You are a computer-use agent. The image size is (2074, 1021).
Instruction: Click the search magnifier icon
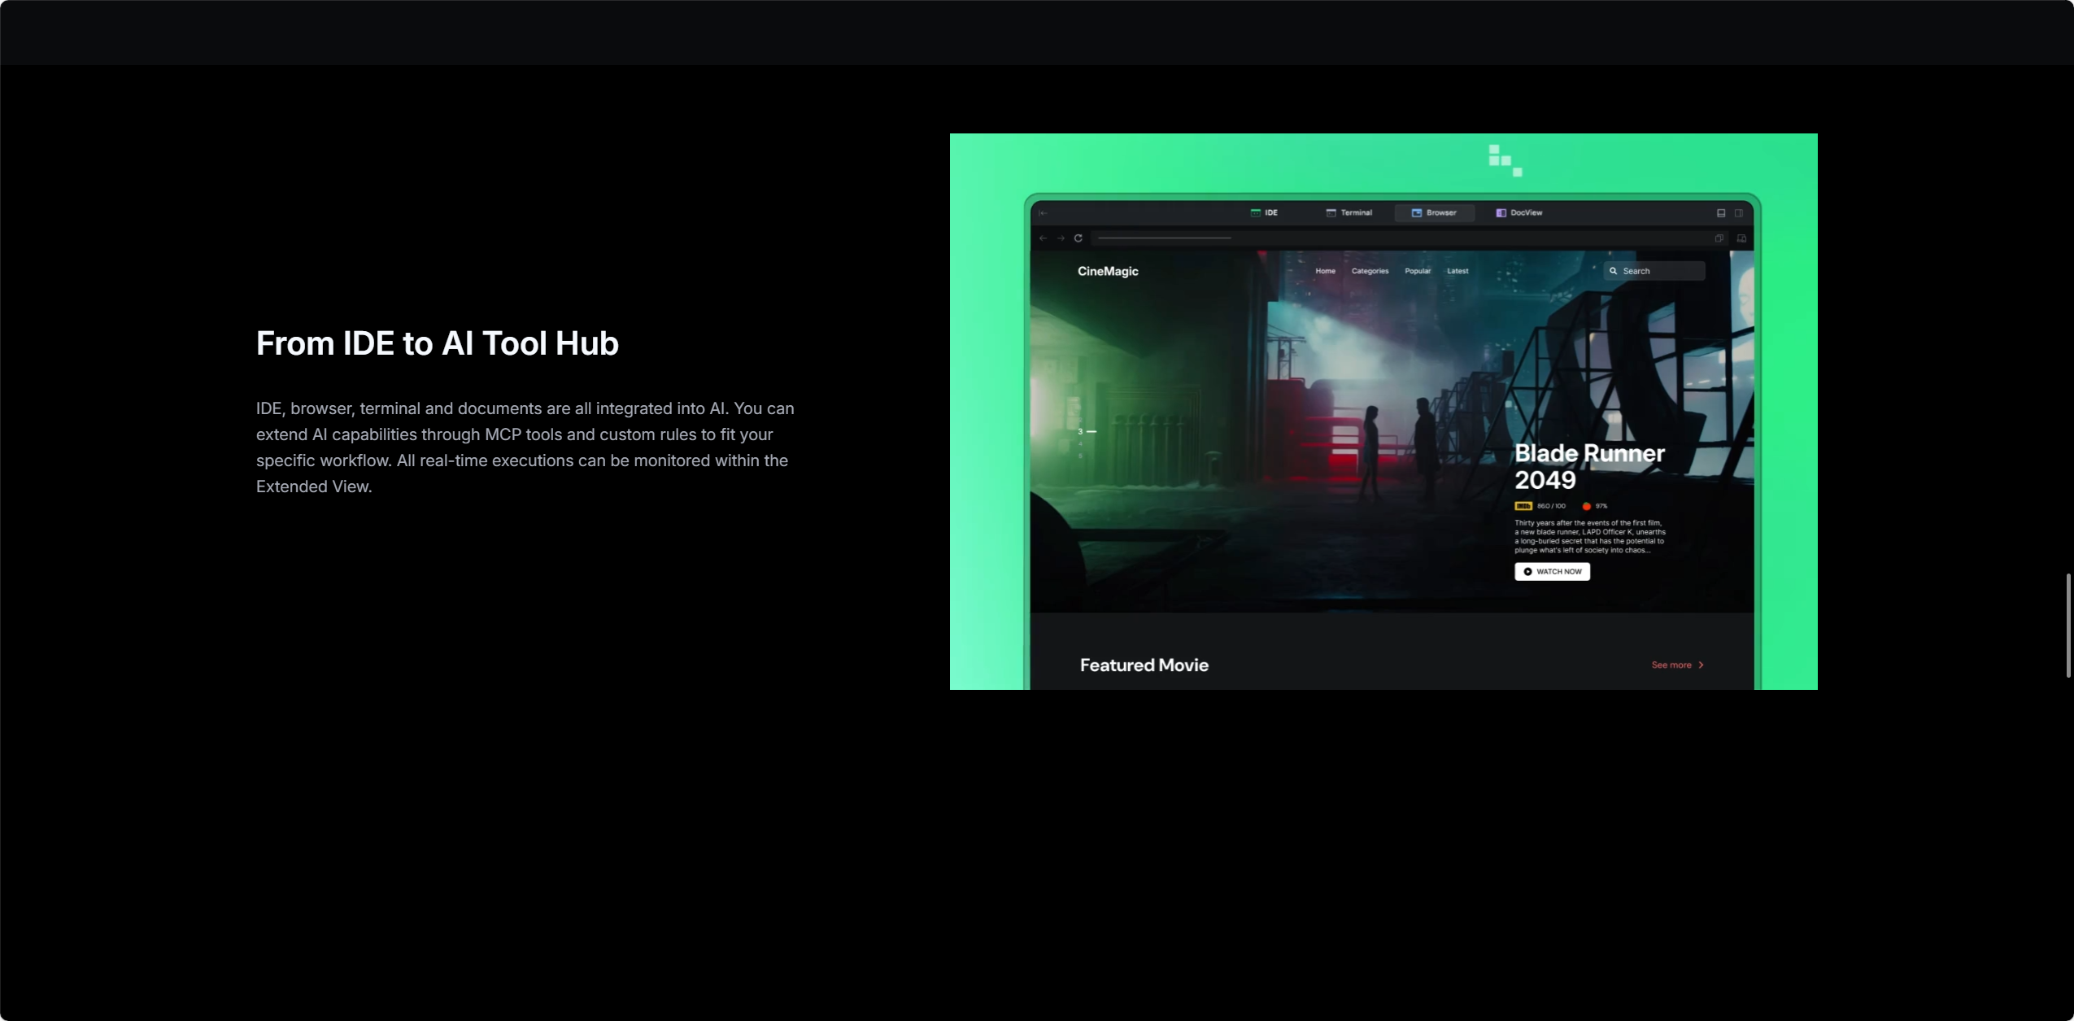[1614, 271]
